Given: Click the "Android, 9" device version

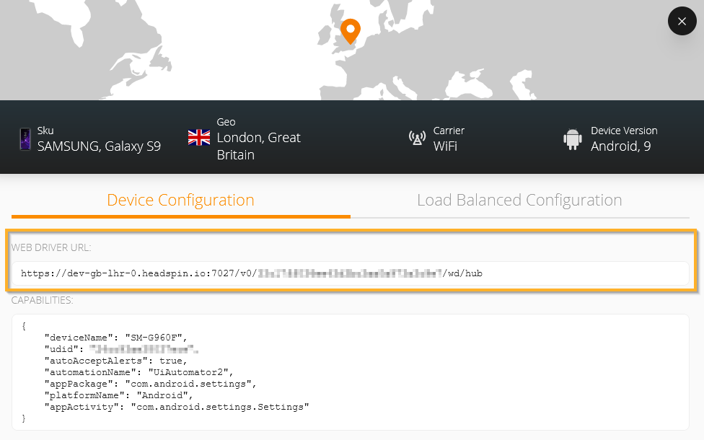Looking at the screenshot, I should pyautogui.click(x=620, y=146).
